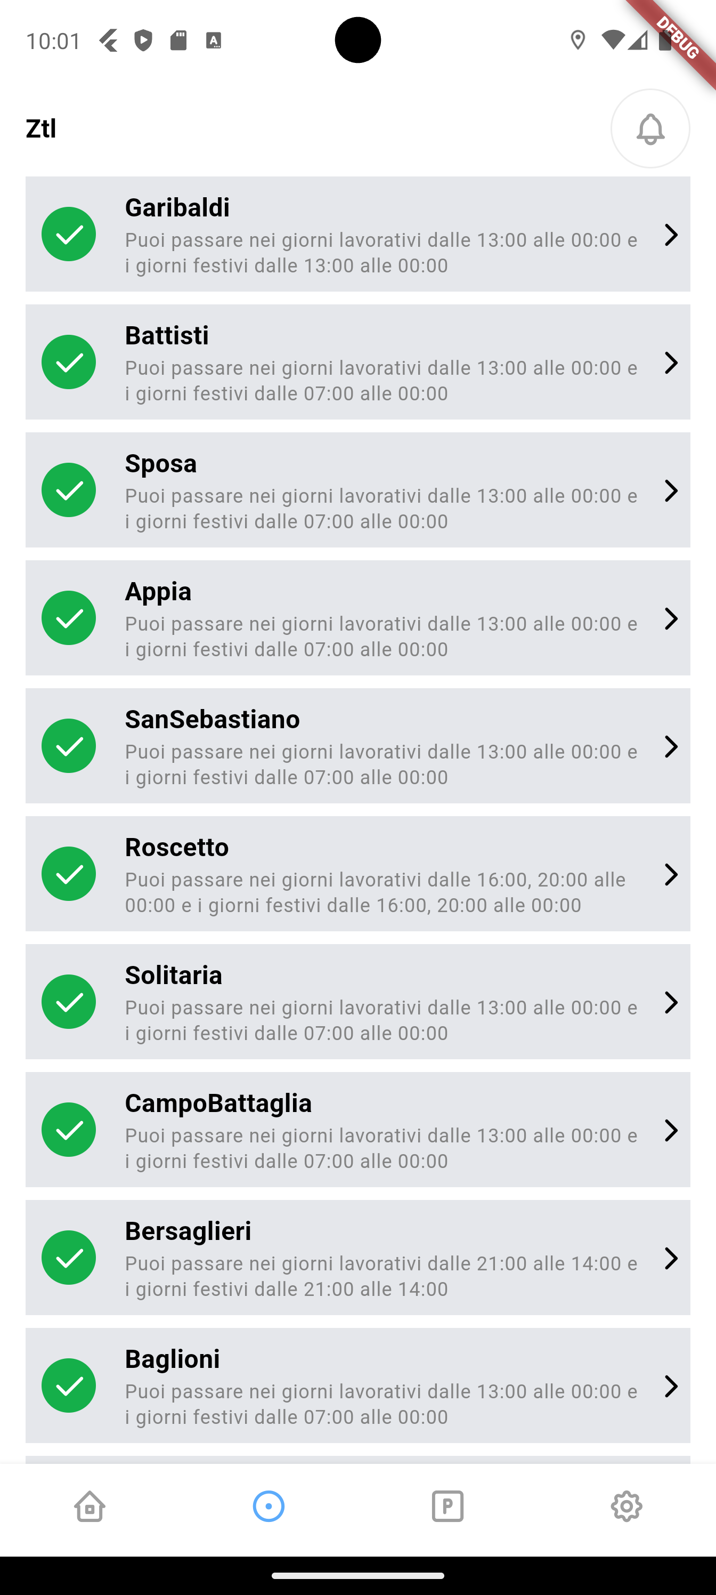Click the Battisti pass schedule description
The height and width of the screenshot is (1595, 716).
[381, 380]
